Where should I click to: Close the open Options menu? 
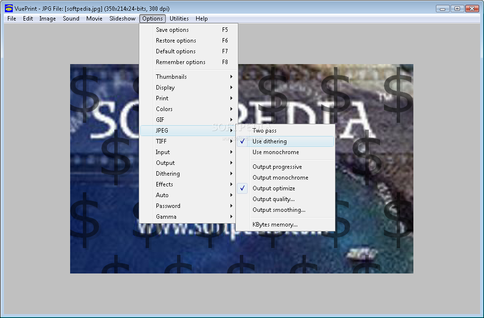tap(153, 19)
